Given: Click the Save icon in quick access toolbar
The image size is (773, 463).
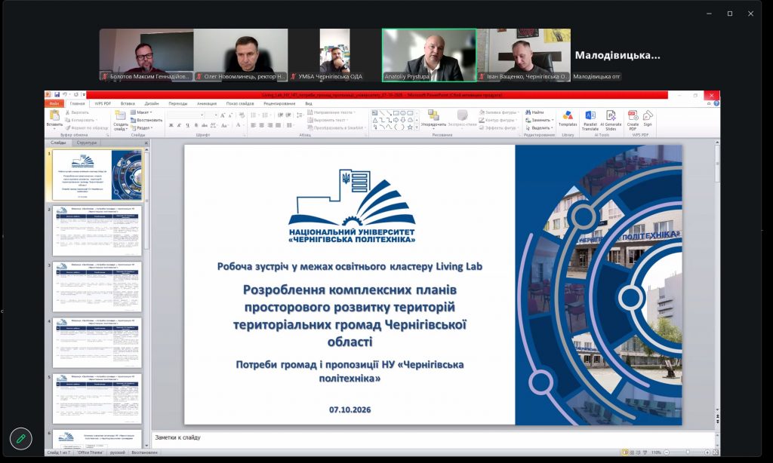Looking at the screenshot, I should [x=57, y=94].
